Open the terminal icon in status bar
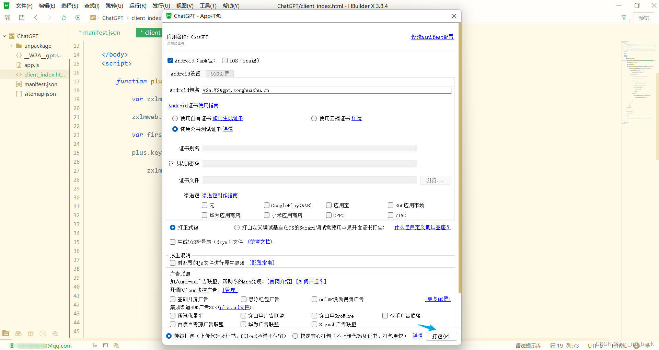This screenshot has width=659, height=350. pyautogui.click(x=105, y=346)
